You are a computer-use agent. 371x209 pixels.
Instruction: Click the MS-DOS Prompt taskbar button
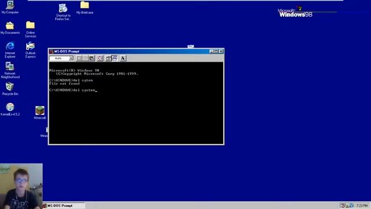(x=63, y=206)
